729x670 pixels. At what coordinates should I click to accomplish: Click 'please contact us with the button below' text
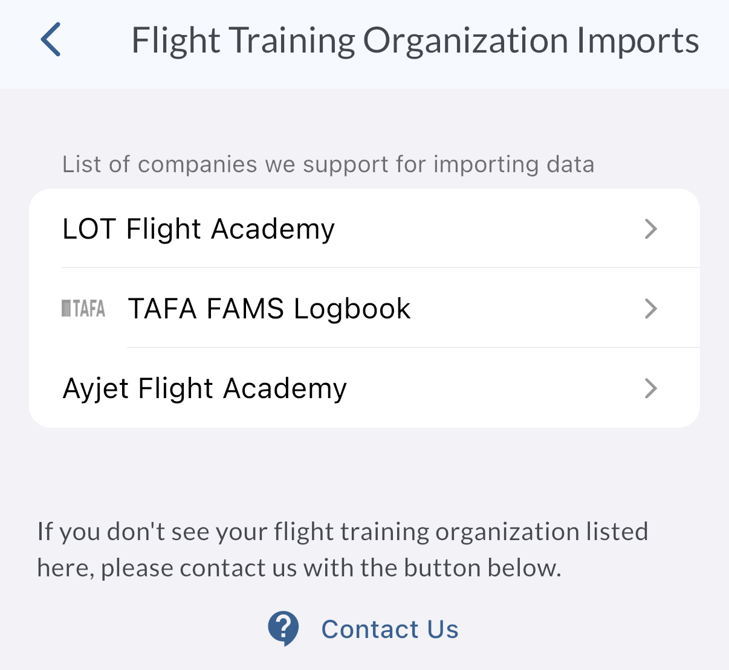tap(330, 568)
